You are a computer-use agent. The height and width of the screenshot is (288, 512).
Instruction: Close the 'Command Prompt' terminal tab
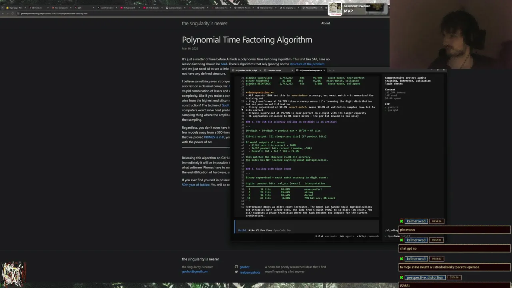(292, 70)
